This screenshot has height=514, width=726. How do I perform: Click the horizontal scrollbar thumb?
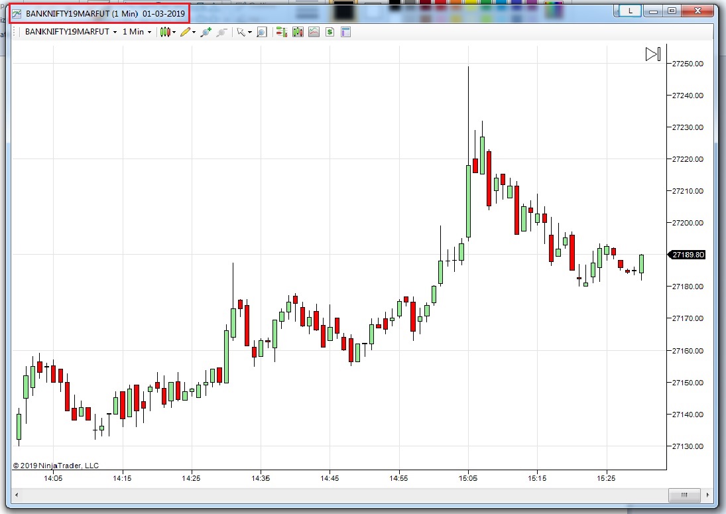click(684, 495)
